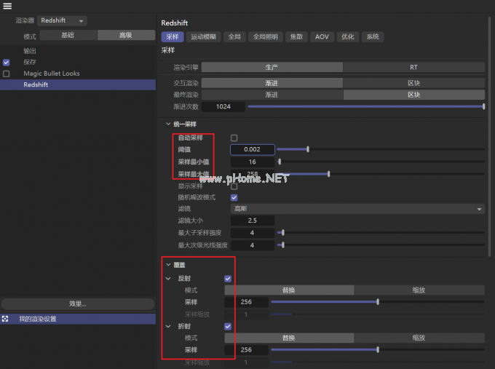Open the 优化 tab
This screenshot has height=369, width=495.
pyautogui.click(x=347, y=37)
